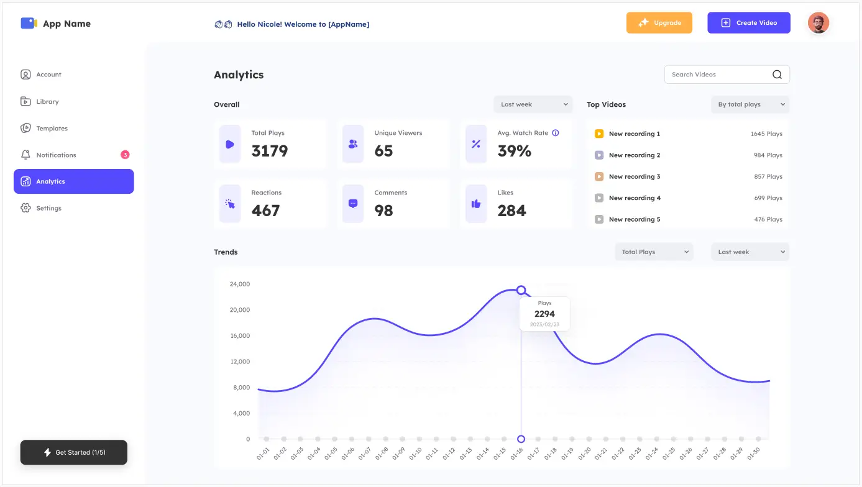Click the info icon beside Avg. Watch Rate
The height and width of the screenshot is (487, 862).
coord(556,133)
